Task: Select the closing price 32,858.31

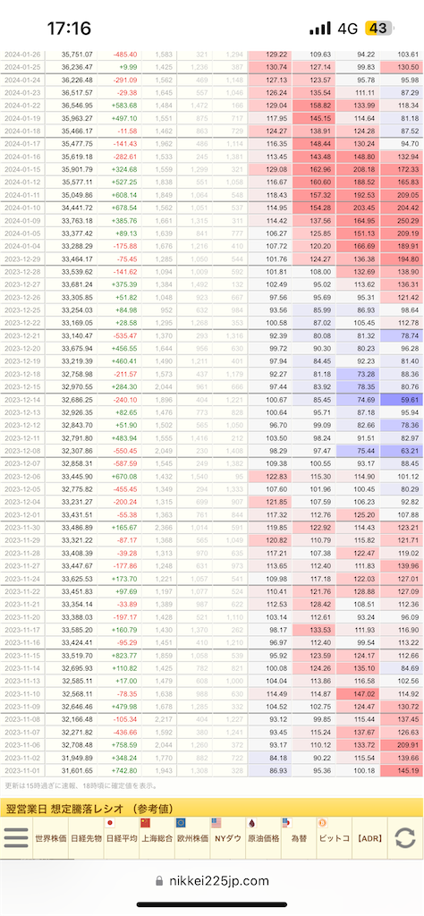Action: [77, 462]
